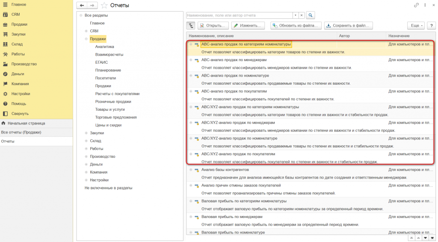Select the Торговые предложения subsection in the tree
Screen dimensions: 438x242
pos(116,117)
